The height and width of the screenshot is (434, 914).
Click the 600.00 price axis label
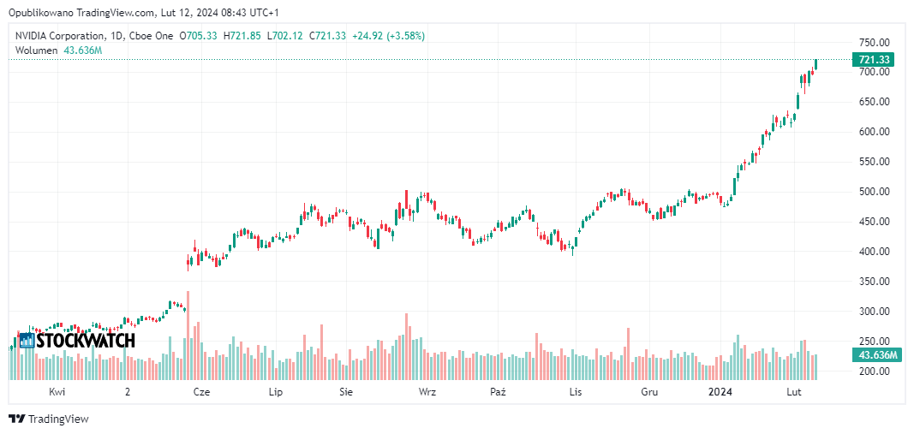(x=875, y=132)
